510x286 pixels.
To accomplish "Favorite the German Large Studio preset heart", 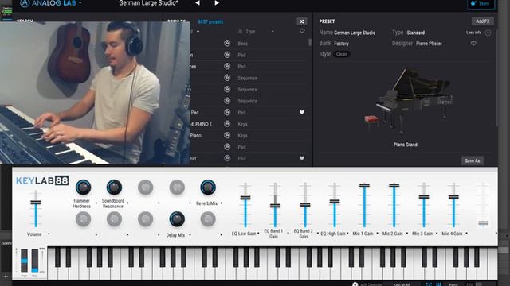I will (473, 43).
